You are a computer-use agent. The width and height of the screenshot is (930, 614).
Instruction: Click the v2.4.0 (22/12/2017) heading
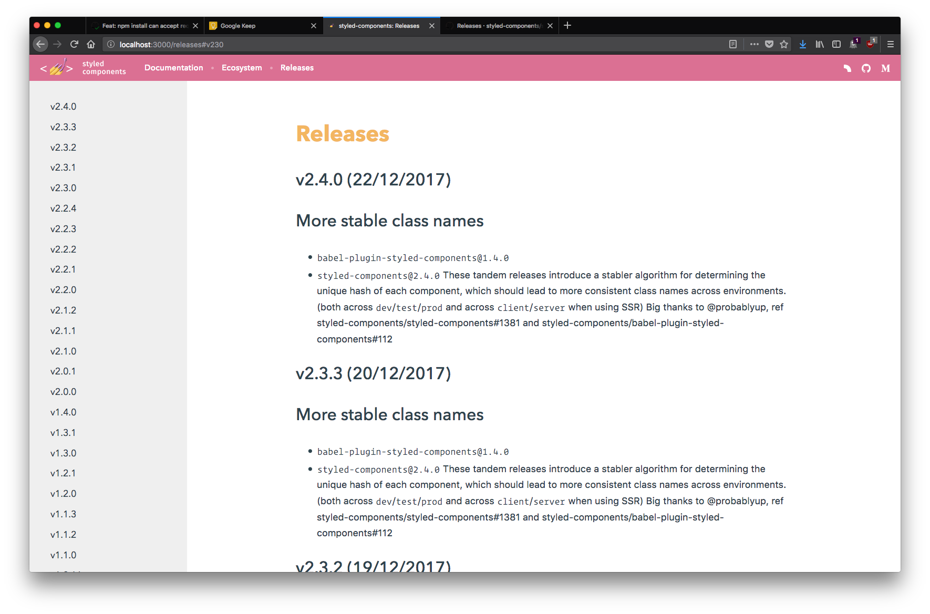pyautogui.click(x=373, y=180)
